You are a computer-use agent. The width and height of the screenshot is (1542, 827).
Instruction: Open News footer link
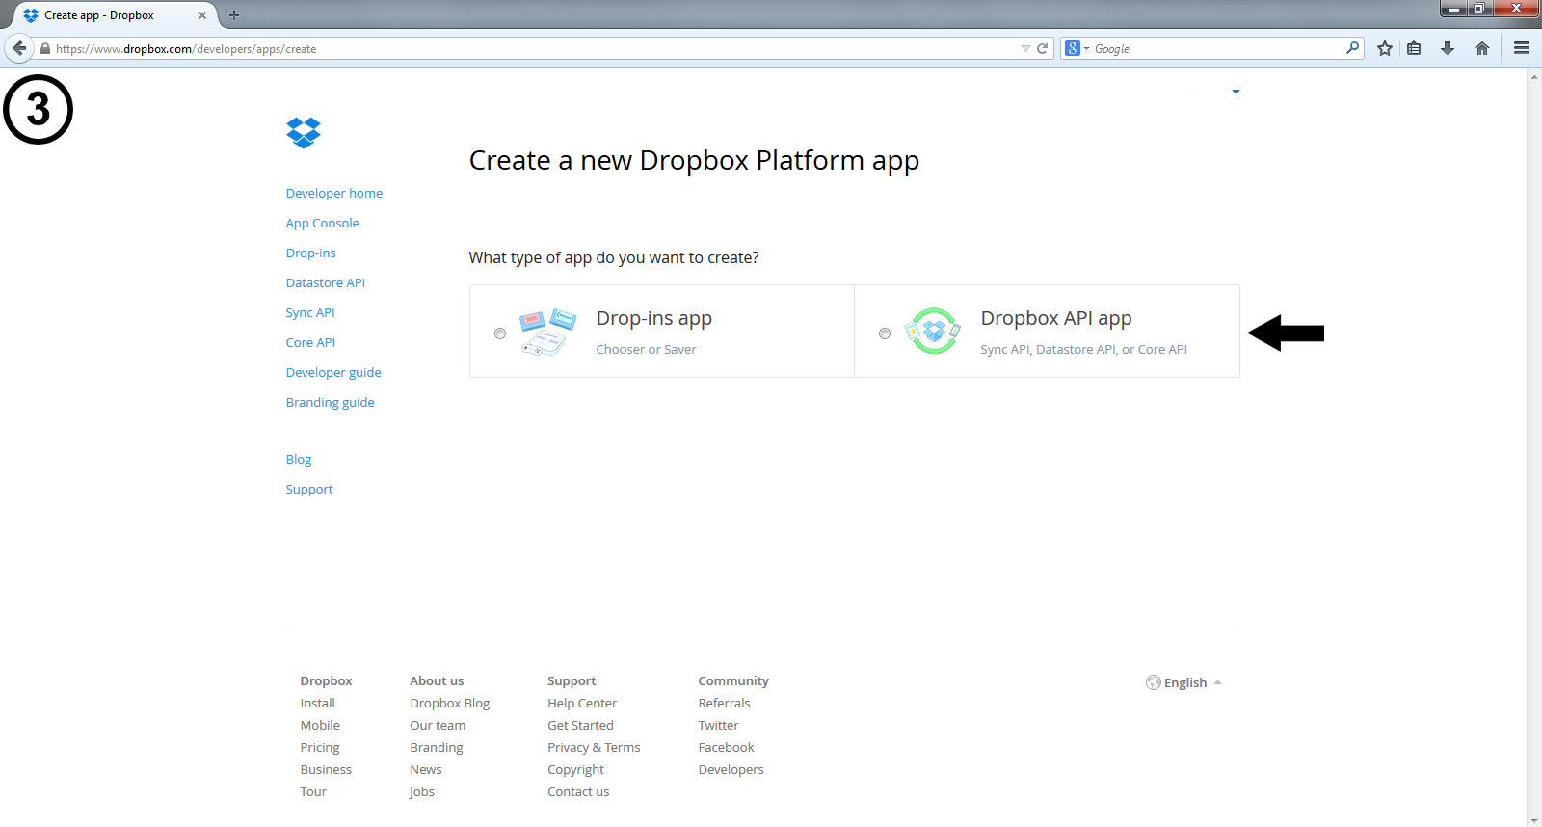(426, 769)
